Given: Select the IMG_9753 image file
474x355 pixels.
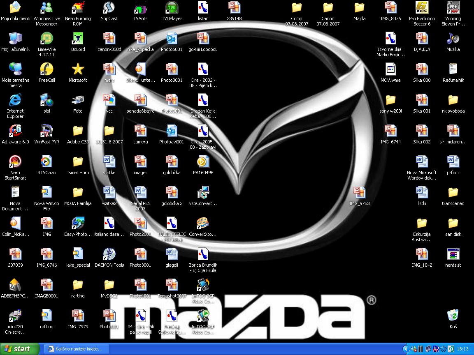Looking at the screenshot, I should click(360, 193).
